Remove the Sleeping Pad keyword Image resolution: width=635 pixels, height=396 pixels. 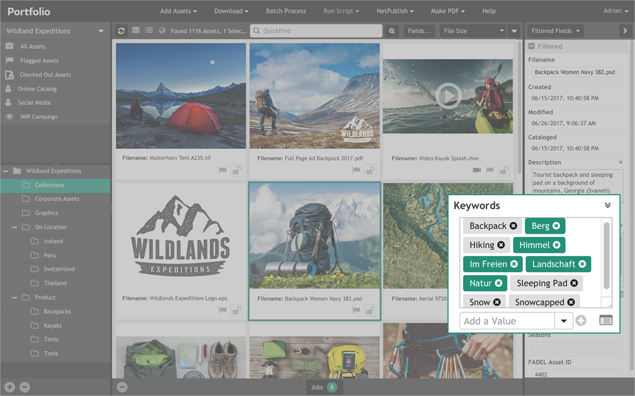(x=574, y=283)
